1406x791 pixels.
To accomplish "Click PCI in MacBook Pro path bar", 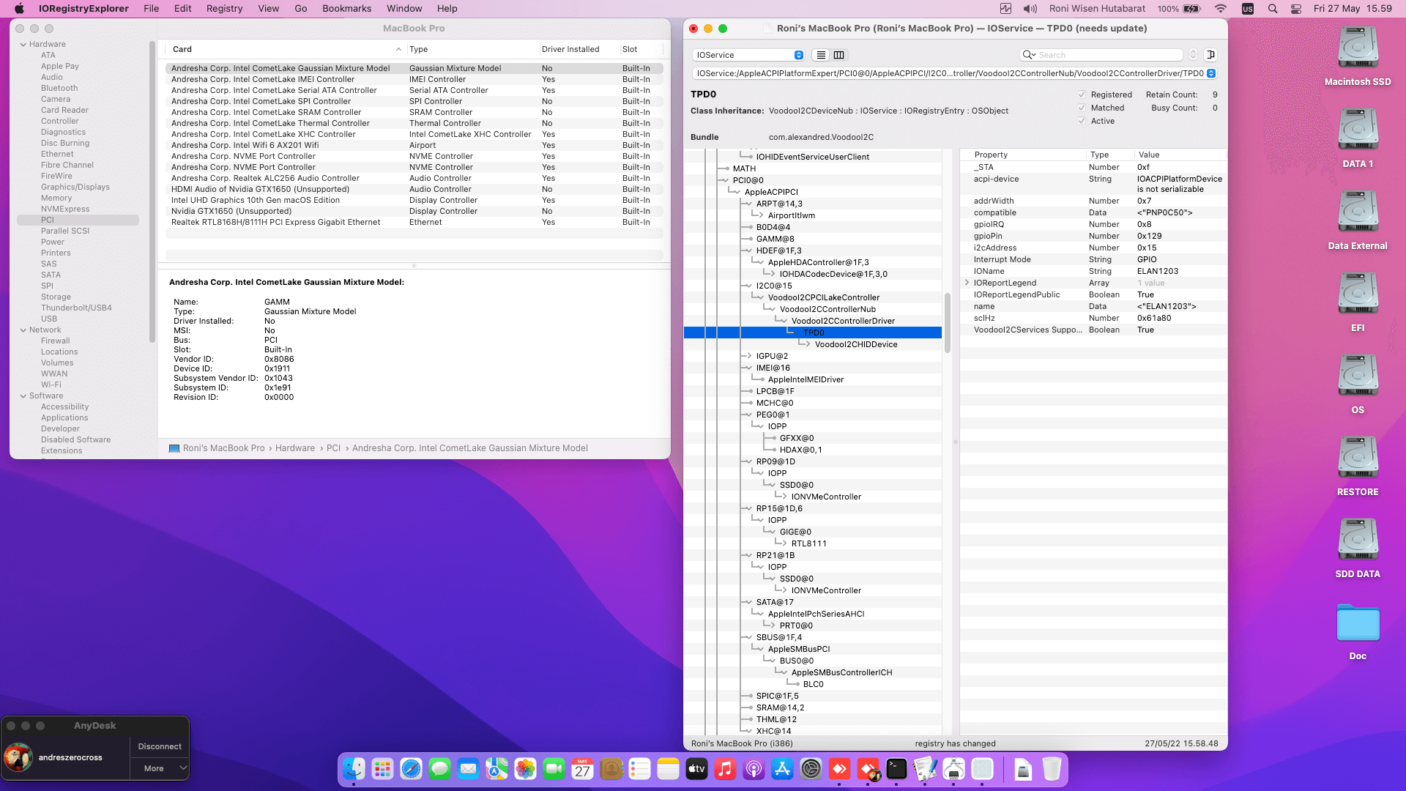I will (333, 448).
